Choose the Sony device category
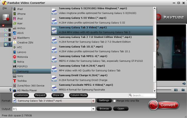The height and width of the screenshot is (118, 187). click(31, 76)
